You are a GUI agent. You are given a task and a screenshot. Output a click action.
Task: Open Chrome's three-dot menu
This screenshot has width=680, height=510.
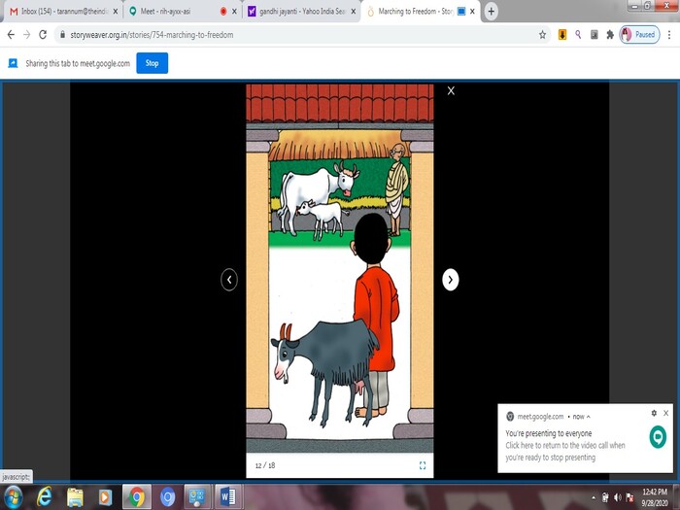click(x=669, y=35)
